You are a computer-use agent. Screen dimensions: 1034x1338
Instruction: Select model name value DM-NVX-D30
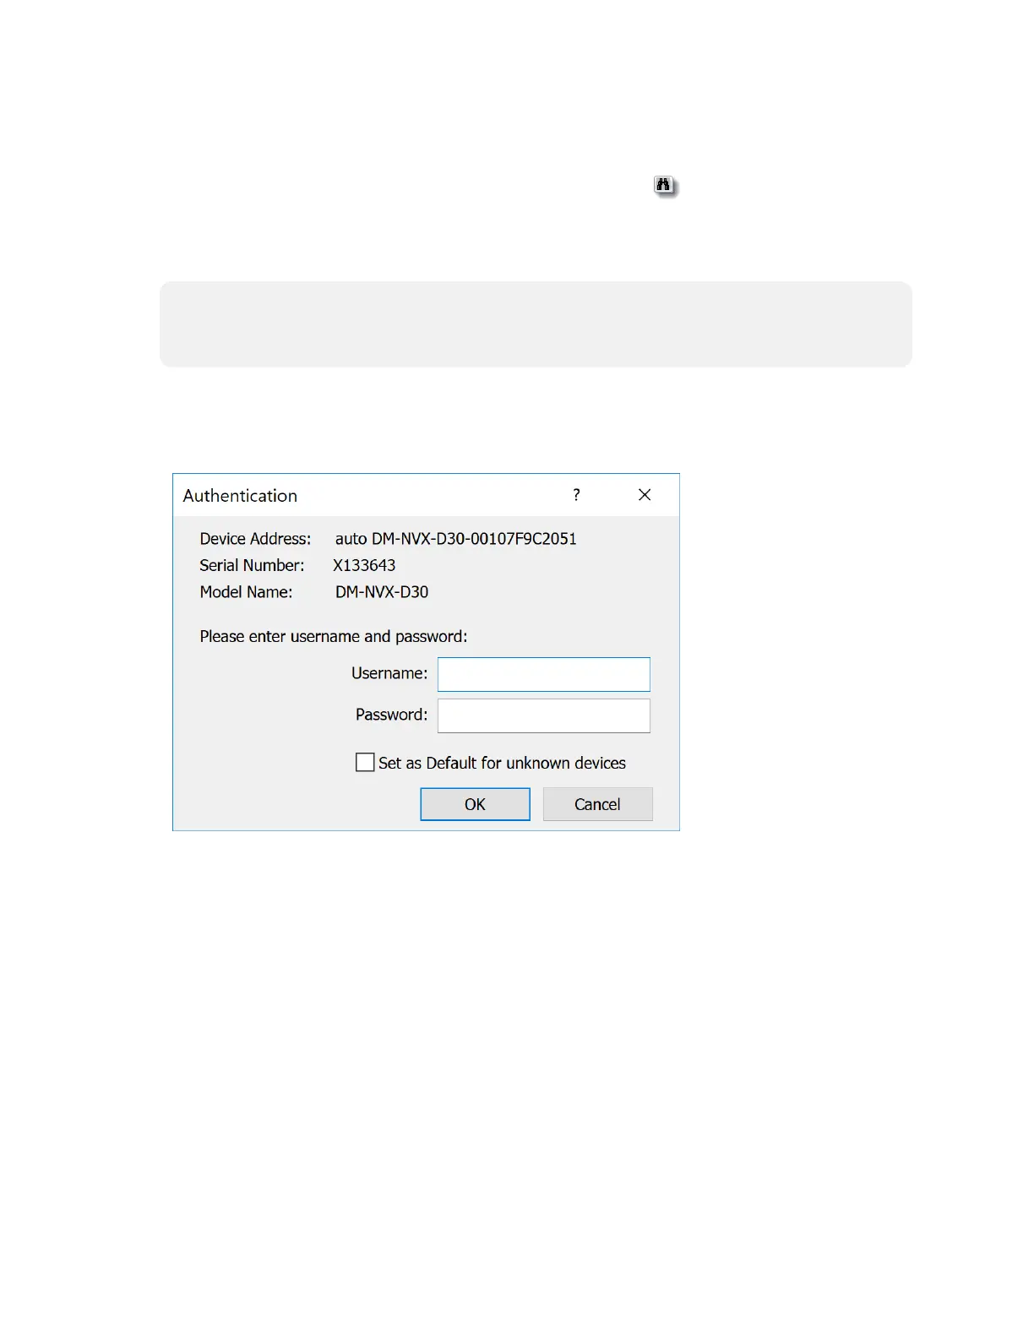pos(382,592)
